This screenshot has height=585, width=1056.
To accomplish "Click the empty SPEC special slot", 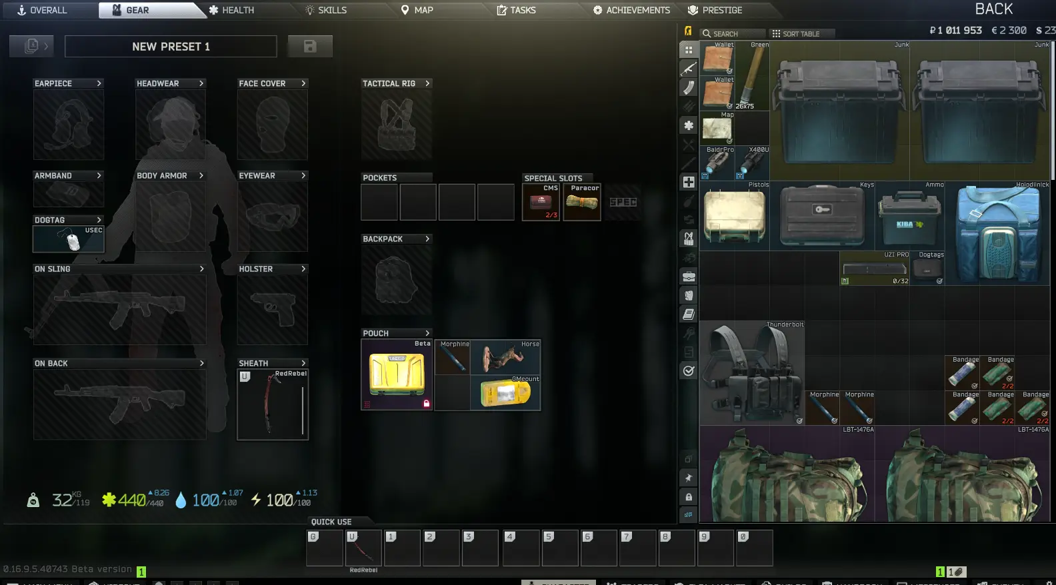I will (x=623, y=202).
